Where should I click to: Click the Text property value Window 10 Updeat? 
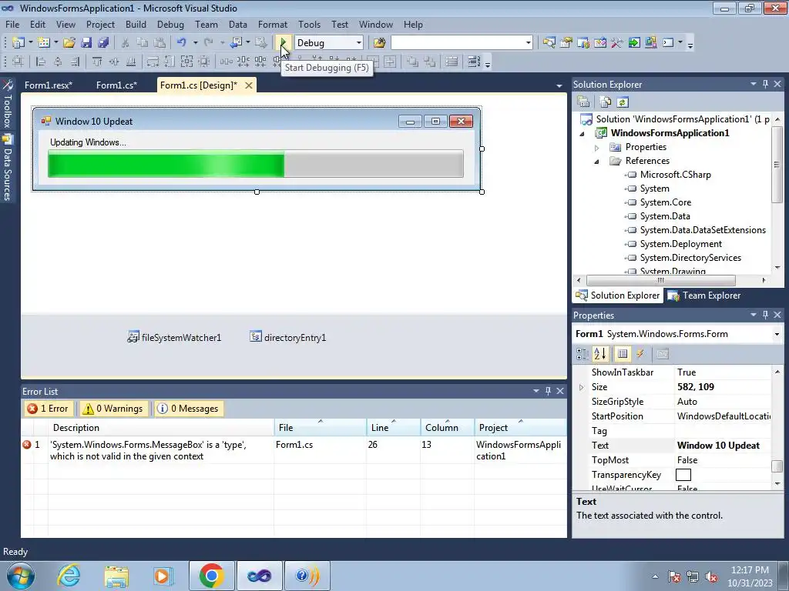click(x=718, y=446)
